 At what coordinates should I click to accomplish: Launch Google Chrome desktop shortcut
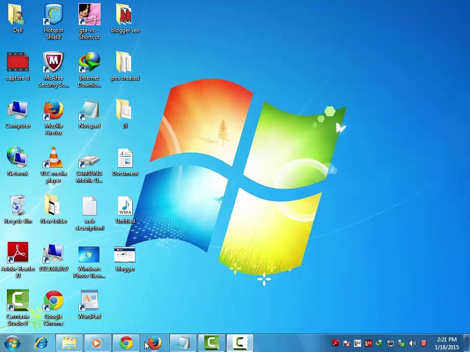(53, 308)
